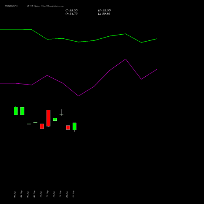Select the small green candle for 17 Sep
This screenshot has height=204, width=204.
pos(55,119)
